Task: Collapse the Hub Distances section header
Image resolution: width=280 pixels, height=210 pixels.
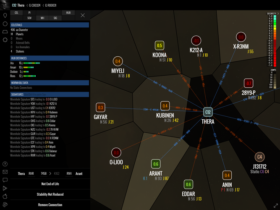Action: pos(50,58)
